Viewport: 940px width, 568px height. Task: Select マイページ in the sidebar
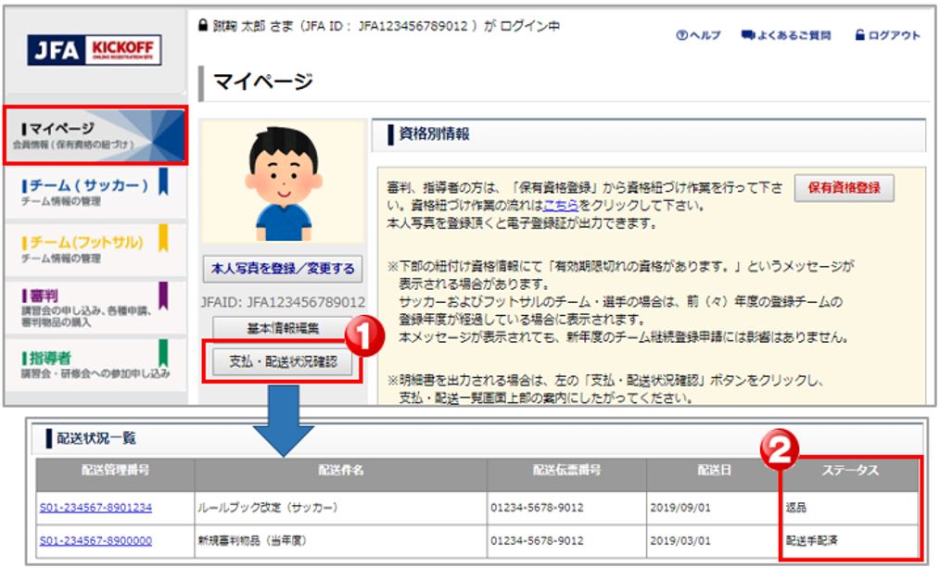point(93,135)
